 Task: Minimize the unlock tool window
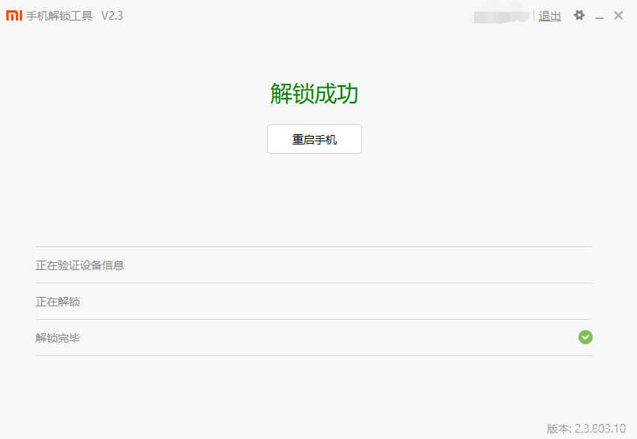click(x=599, y=17)
